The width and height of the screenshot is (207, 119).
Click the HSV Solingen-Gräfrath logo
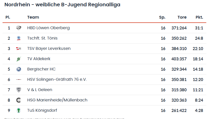[x=18, y=80]
